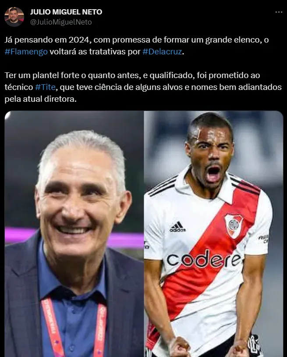The image size is (287, 357).
Task: Open the photo of the smiling gray-haired coach
Action: [x=74, y=234]
